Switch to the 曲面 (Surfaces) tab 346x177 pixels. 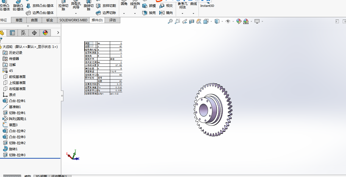(x=34, y=20)
